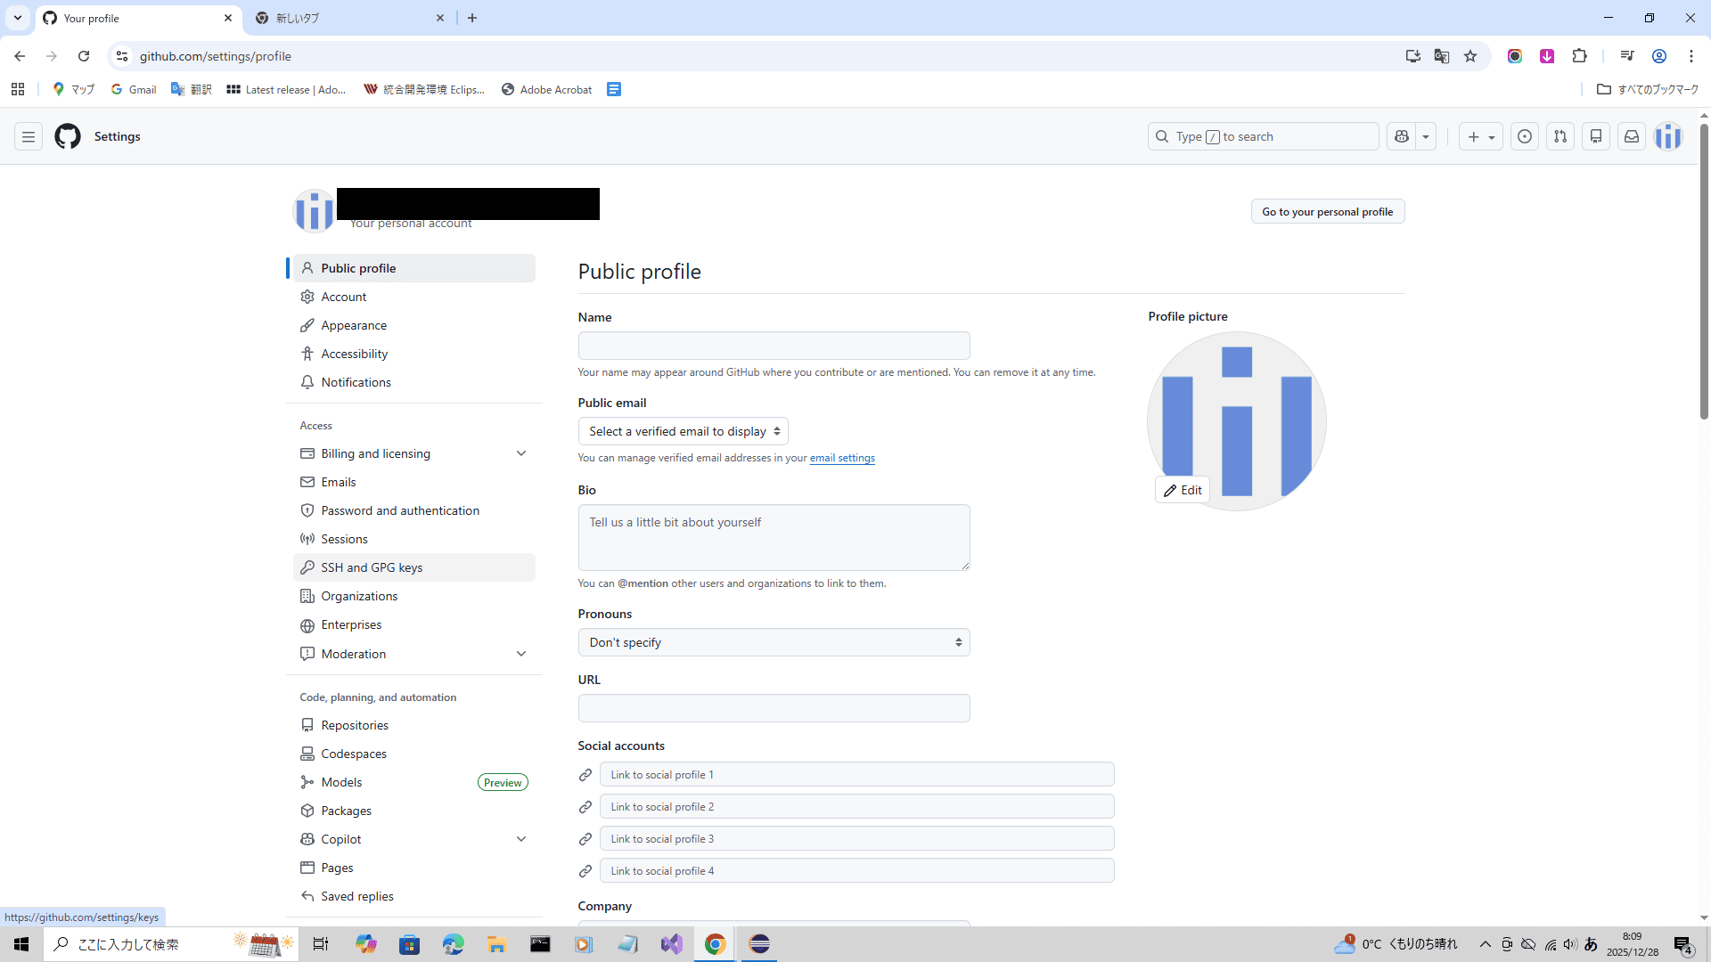Click the GitHub Octocat logo
The height and width of the screenshot is (962, 1711).
[68, 136]
